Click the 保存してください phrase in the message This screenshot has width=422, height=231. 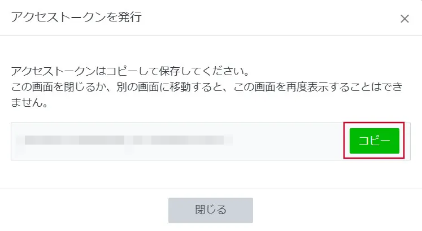point(201,71)
